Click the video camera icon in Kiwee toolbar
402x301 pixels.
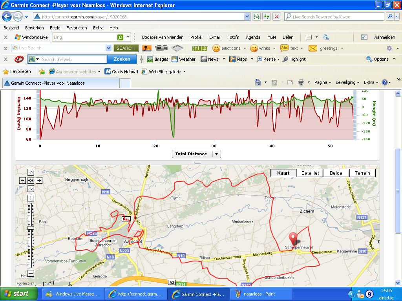tap(161, 48)
